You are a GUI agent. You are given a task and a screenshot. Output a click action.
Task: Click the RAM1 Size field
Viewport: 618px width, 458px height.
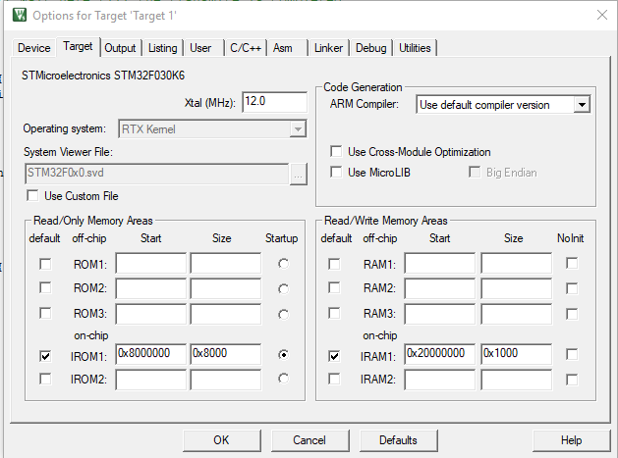517,263
